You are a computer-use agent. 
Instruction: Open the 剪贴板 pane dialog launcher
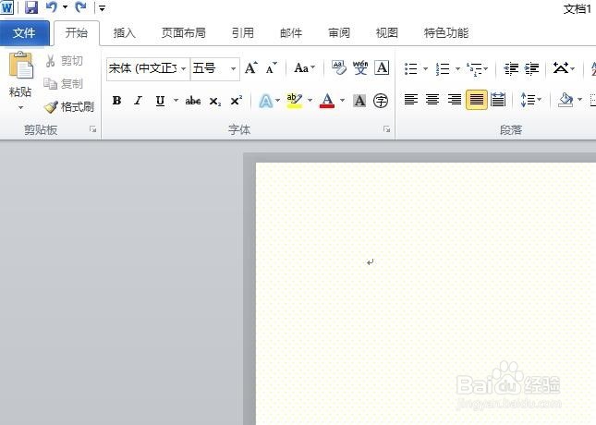(92, 129)
